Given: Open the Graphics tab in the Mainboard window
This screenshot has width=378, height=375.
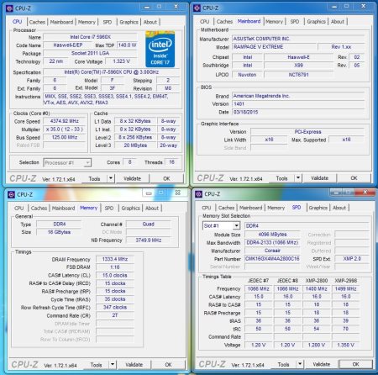Looking at the screenshot, I should pos(316,21).
